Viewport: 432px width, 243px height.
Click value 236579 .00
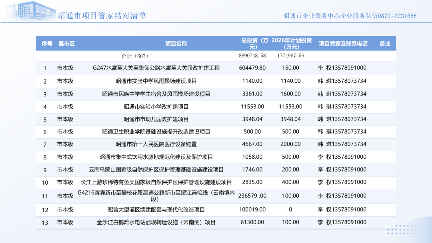252,196
